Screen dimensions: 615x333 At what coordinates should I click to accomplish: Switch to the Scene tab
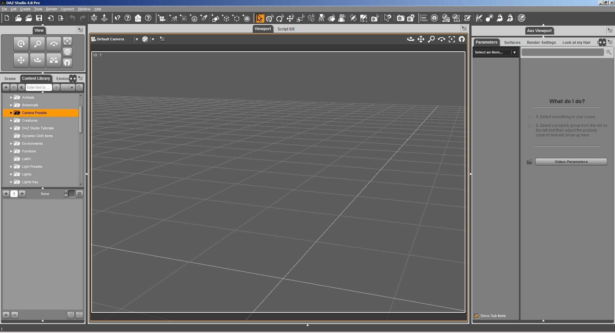[10, 78]
